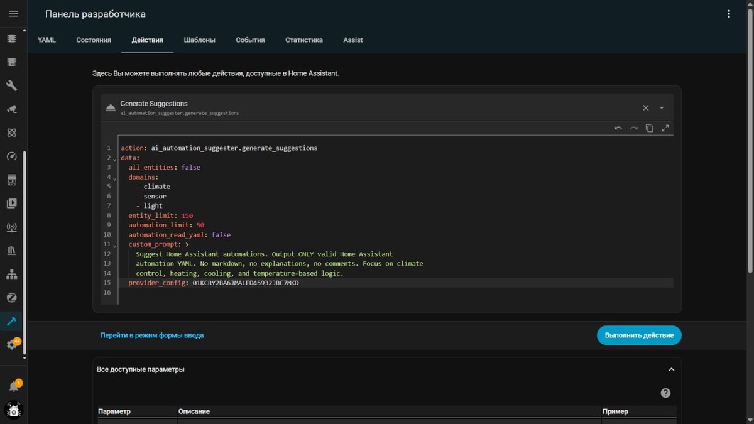The image size is (754, 424).
Task: Click the provider_config value line
Action: point(214,283)
